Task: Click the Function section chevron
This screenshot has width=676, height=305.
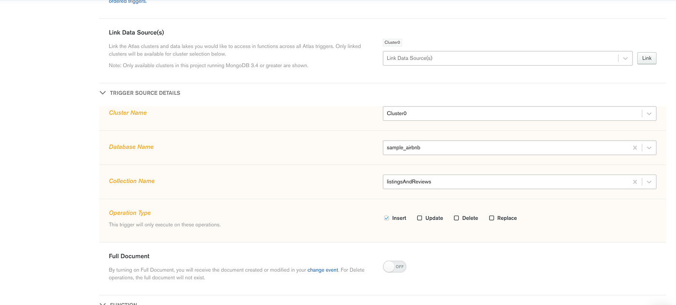Action: point(102,303)
